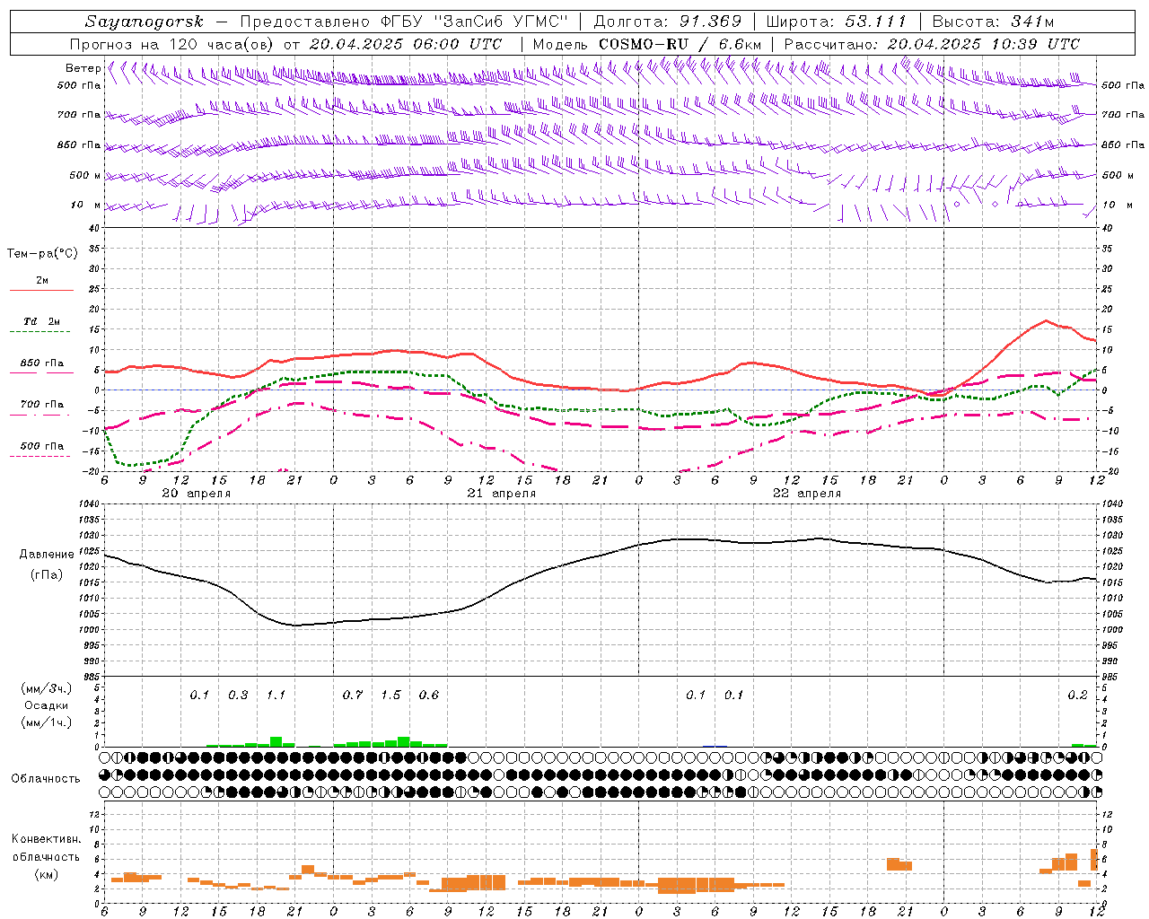
Task: Click the 500 гПа temperature legend entry
Action: pyautogui.click(x=42, y=446)
